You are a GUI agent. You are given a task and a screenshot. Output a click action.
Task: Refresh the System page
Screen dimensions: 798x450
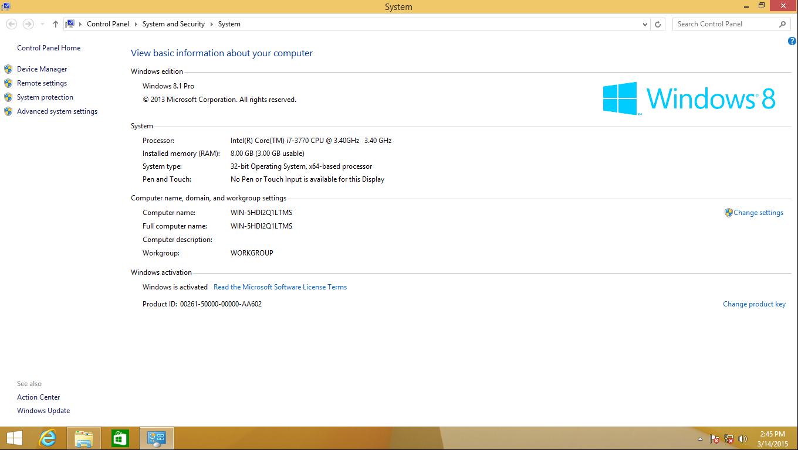[x=658, y=25]
